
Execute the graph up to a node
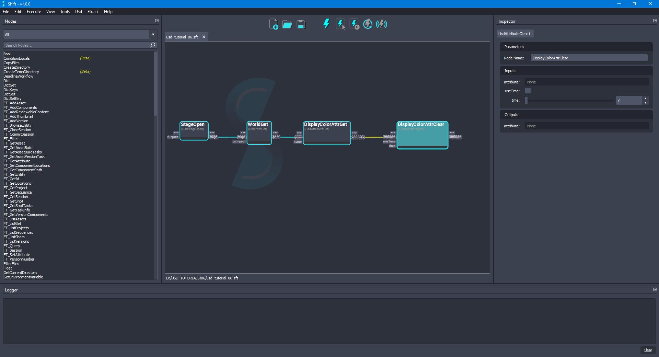coord(354,24)
